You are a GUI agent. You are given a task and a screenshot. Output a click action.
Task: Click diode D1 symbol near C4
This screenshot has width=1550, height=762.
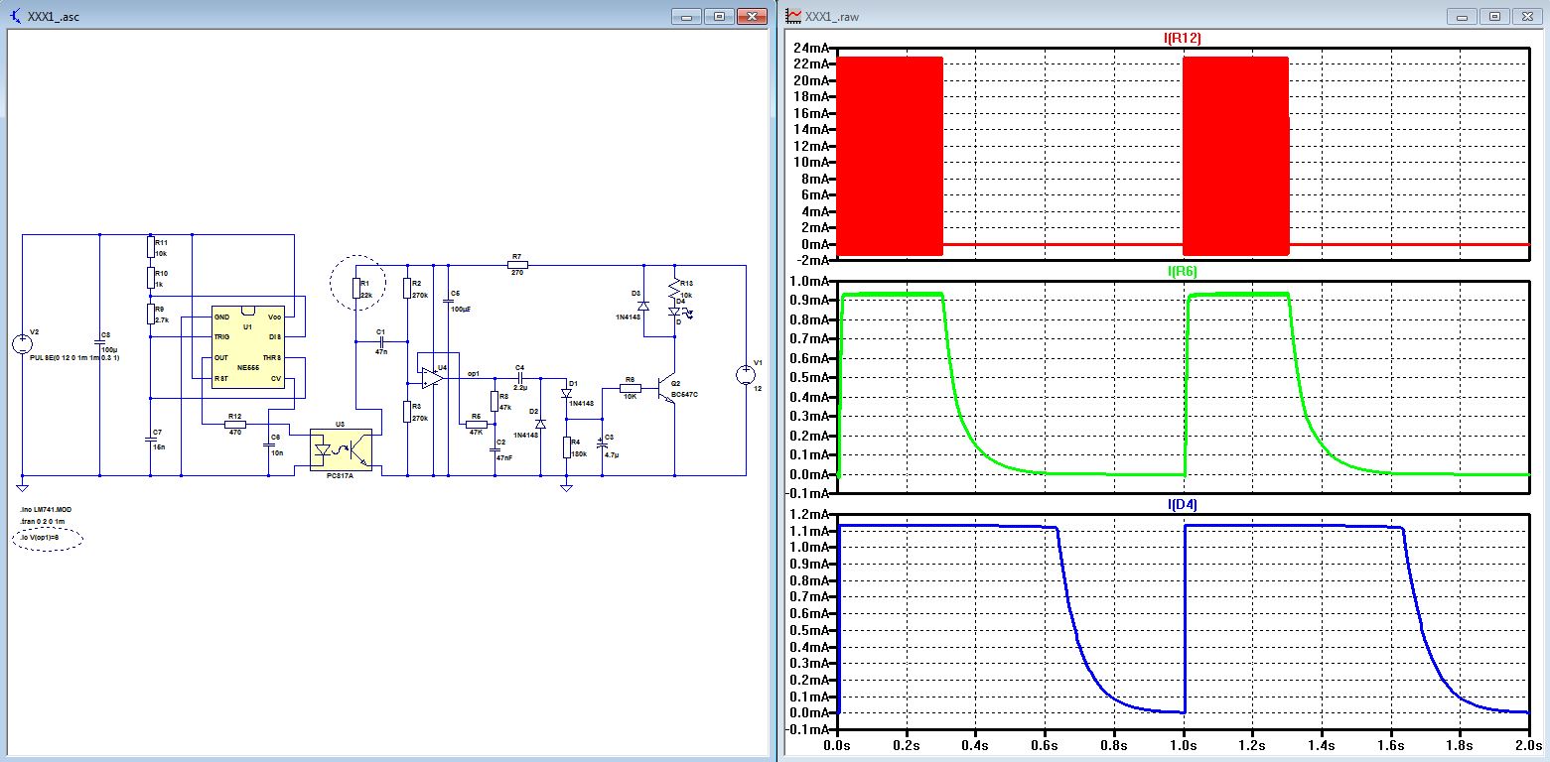pyautogui.click(x=566, y=393)
